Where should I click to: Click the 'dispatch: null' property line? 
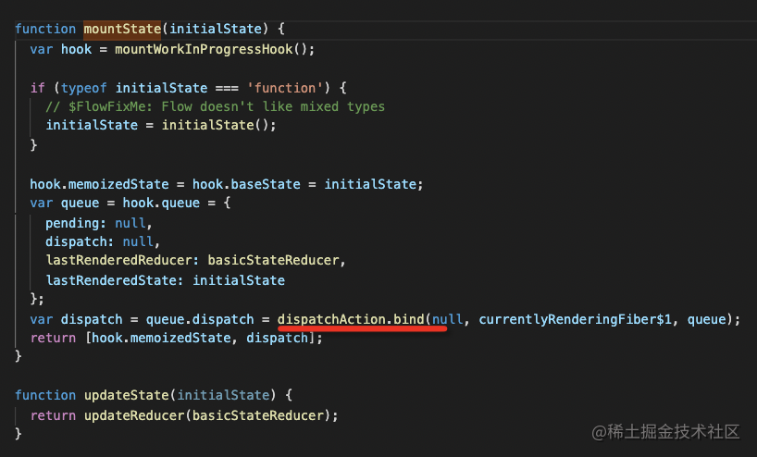pyautogui.click(x=103, y=241)
